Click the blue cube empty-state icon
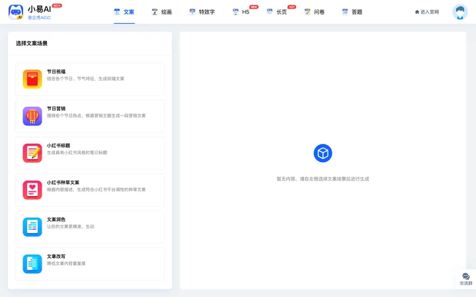 pyautogui.click(x=323, y=153)
